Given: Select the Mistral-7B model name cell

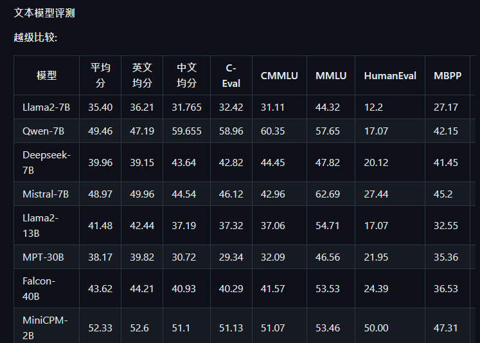Looking at the screenshot, I should 46,194.
